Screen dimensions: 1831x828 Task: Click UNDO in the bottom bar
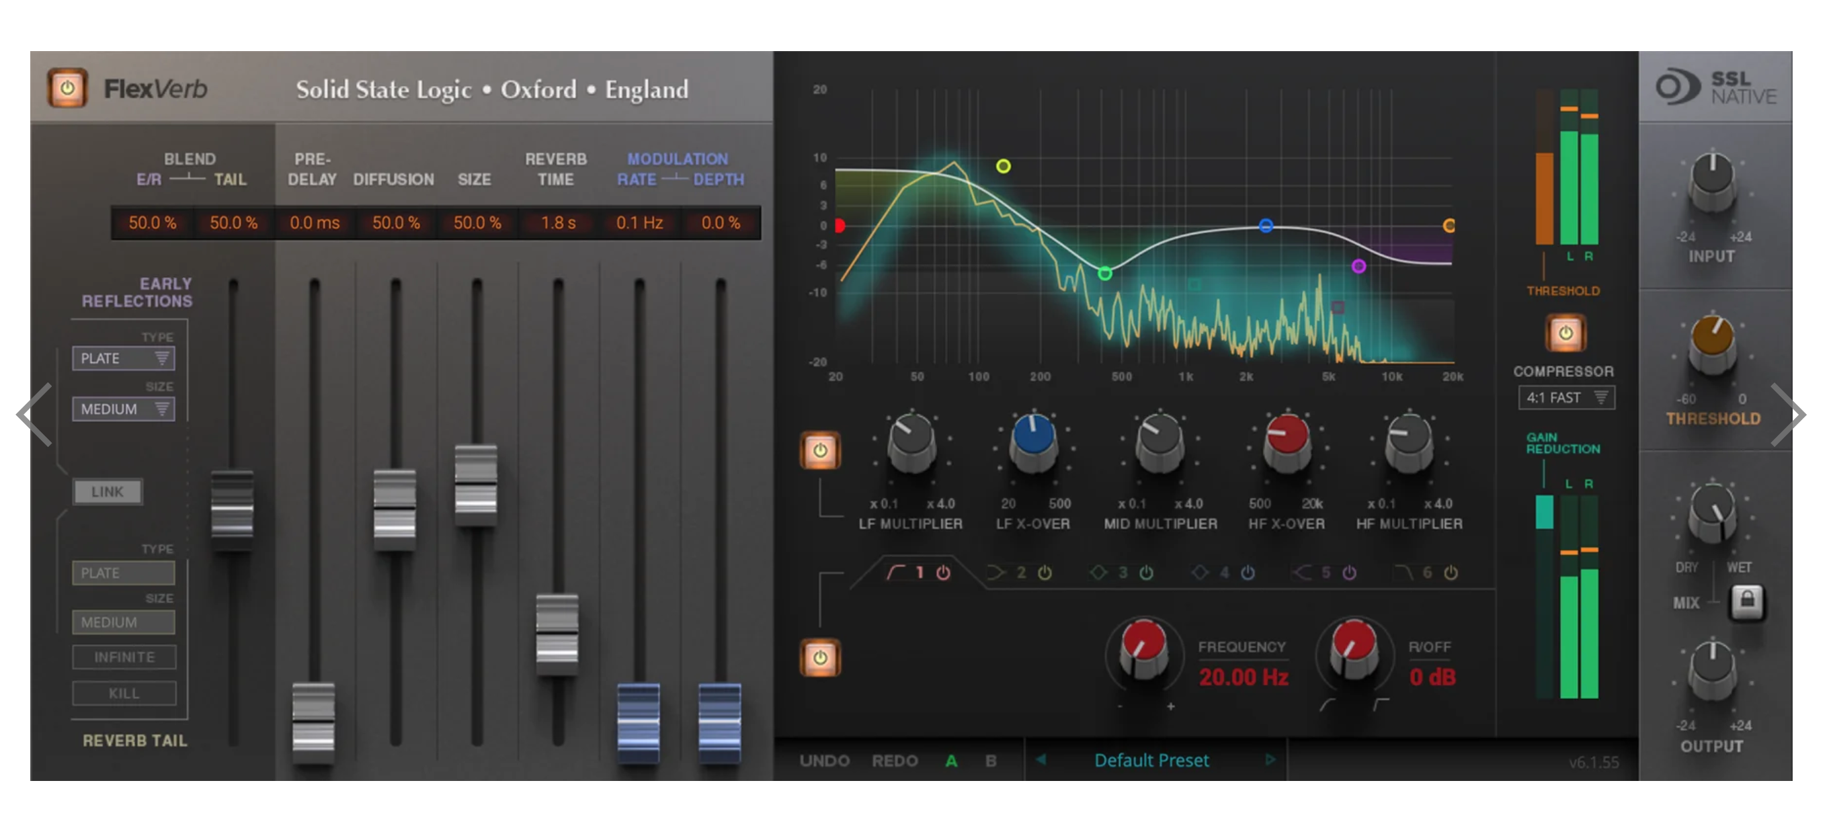825,761
